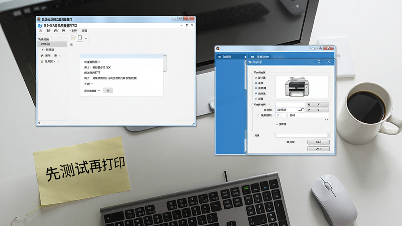
Task: Open first dropdown arrow after the trophy row label
Action: pyautogui.click(x=55, y=61)
